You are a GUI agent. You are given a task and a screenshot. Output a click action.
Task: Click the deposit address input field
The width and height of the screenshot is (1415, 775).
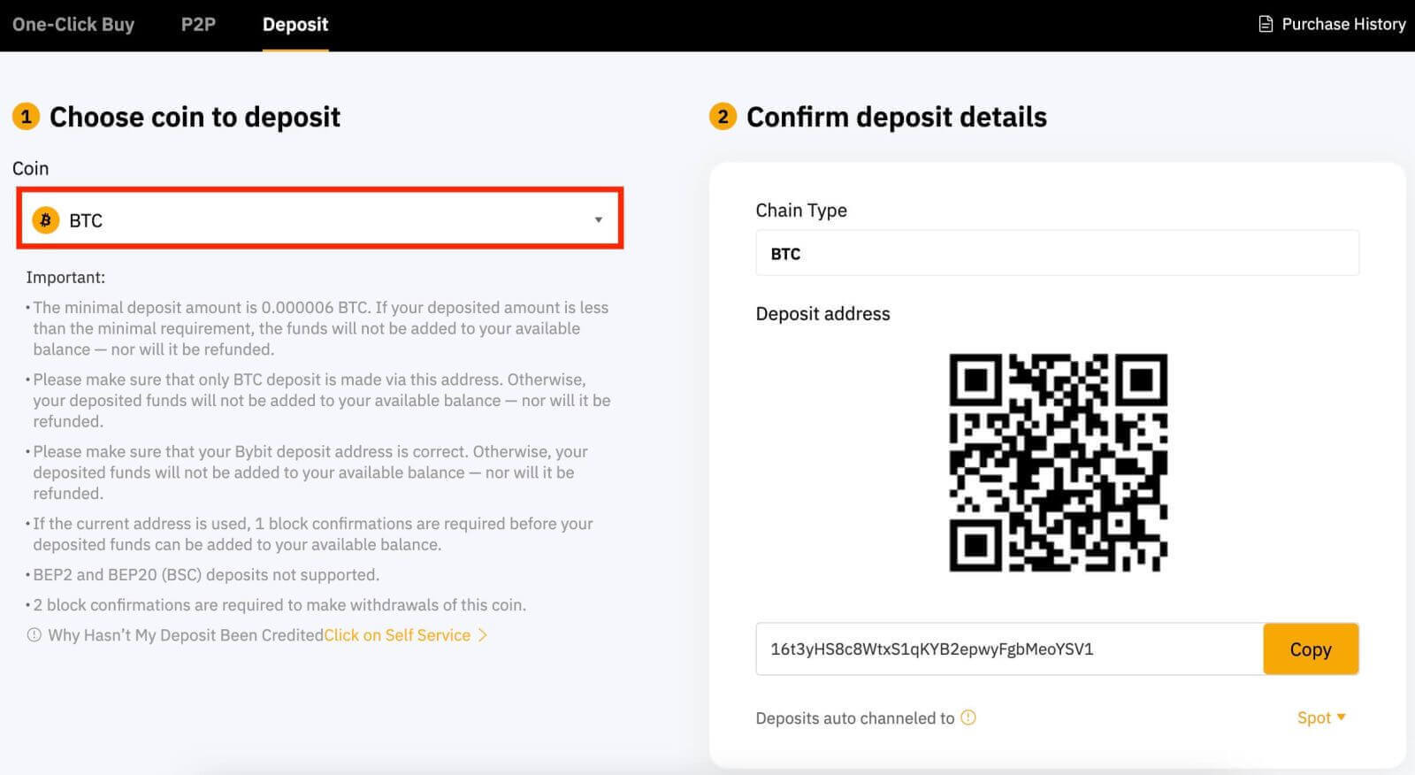[1008, 648]
